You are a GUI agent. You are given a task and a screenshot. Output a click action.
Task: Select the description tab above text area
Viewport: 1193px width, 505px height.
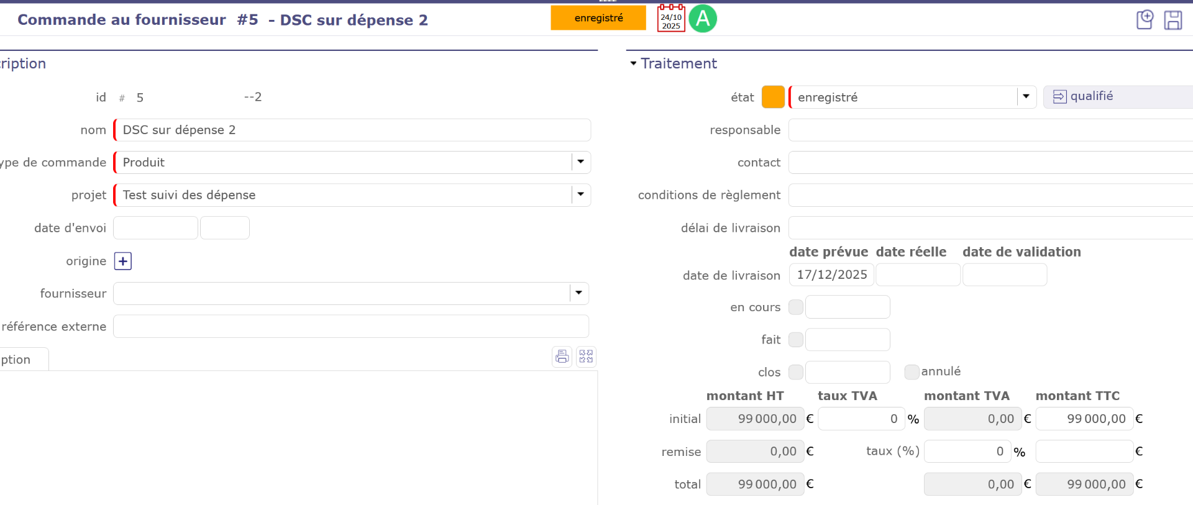pos(19,360)
